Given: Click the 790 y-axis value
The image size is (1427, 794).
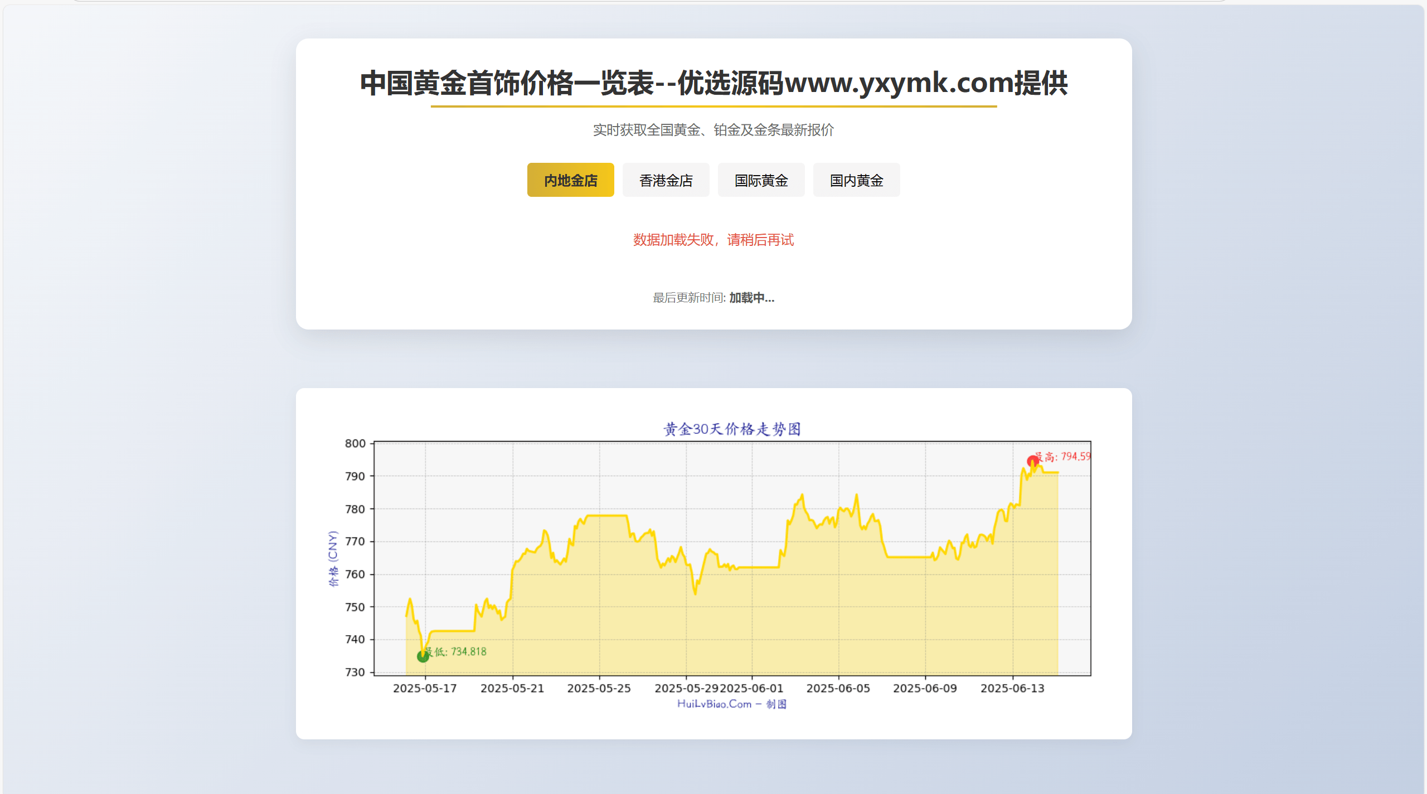Looking at the screenshot, I should click(x=355, y=476).
